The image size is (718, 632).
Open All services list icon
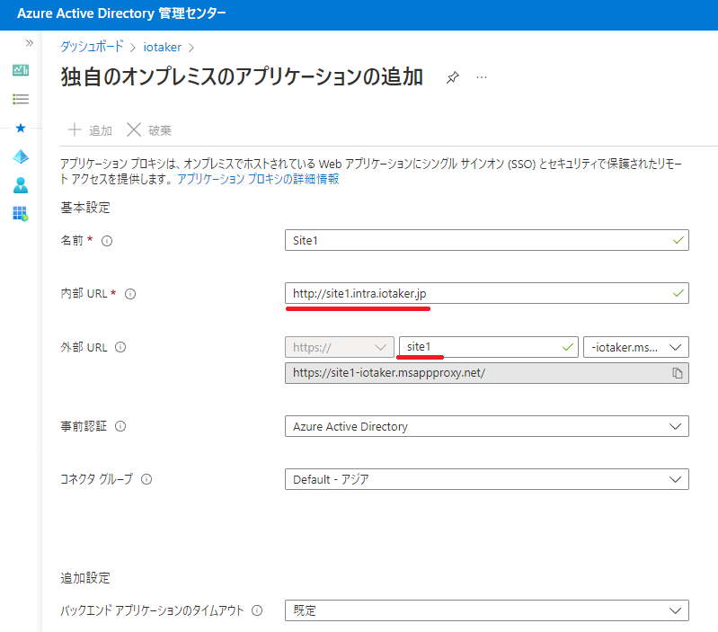(21, 99)
